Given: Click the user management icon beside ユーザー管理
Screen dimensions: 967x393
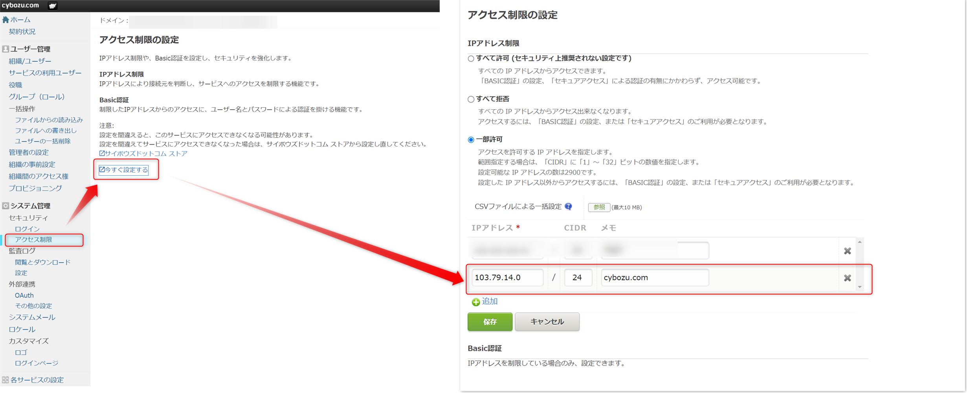Looking at the screenshot, I should coord(6,49).
